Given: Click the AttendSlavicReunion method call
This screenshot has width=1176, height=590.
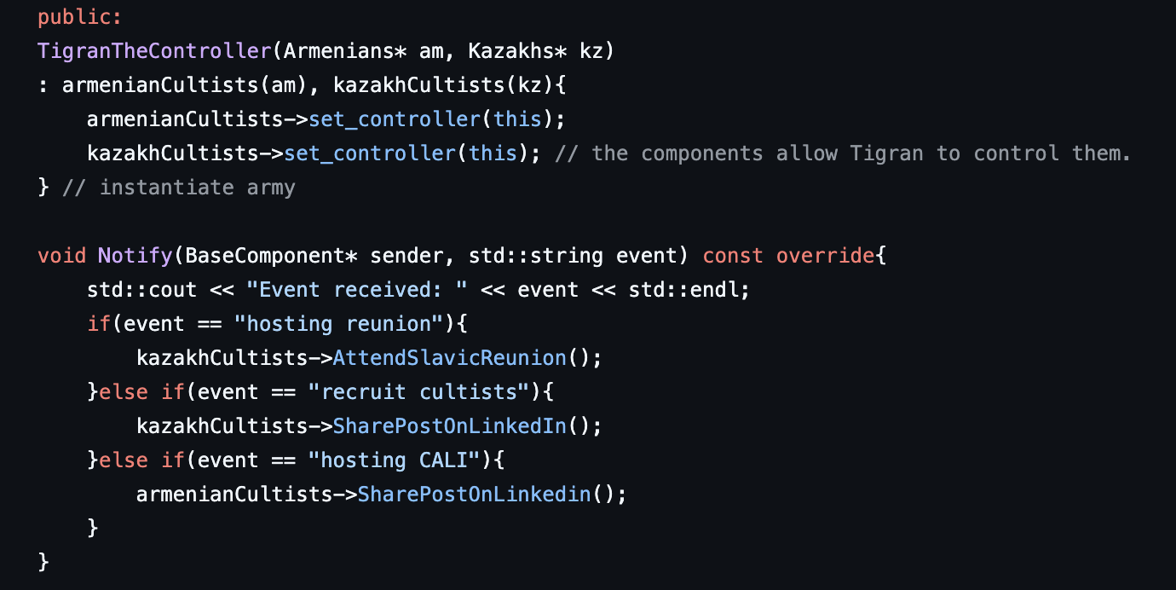Looking at the screenshot, I should (x=450, y=357).
